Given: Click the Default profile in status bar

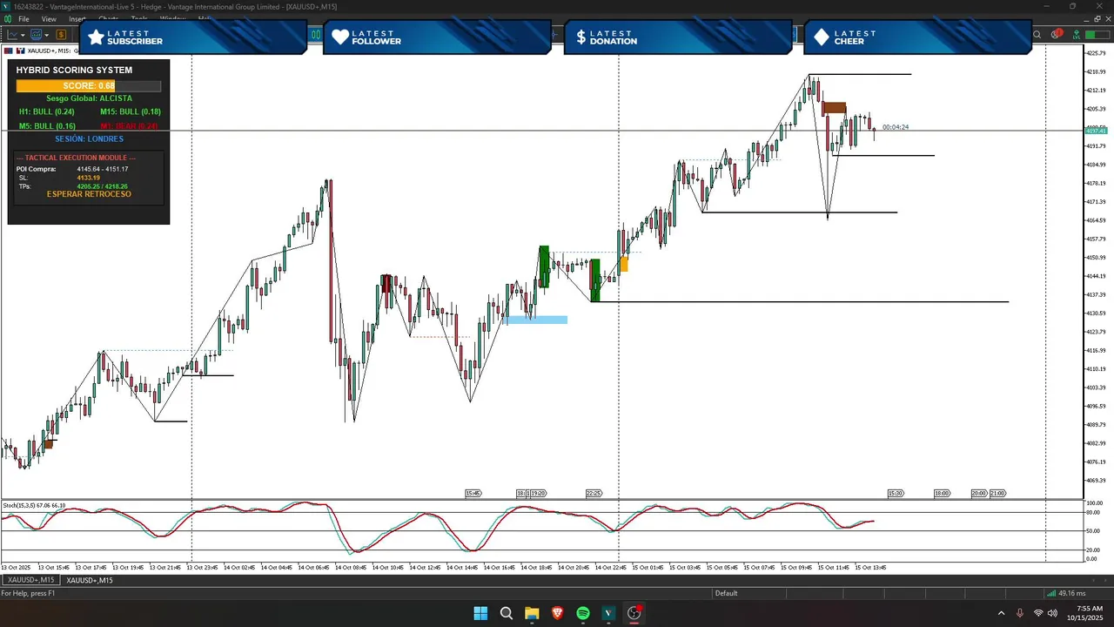Looking at the screenshot, I should (x=726, y=593).
